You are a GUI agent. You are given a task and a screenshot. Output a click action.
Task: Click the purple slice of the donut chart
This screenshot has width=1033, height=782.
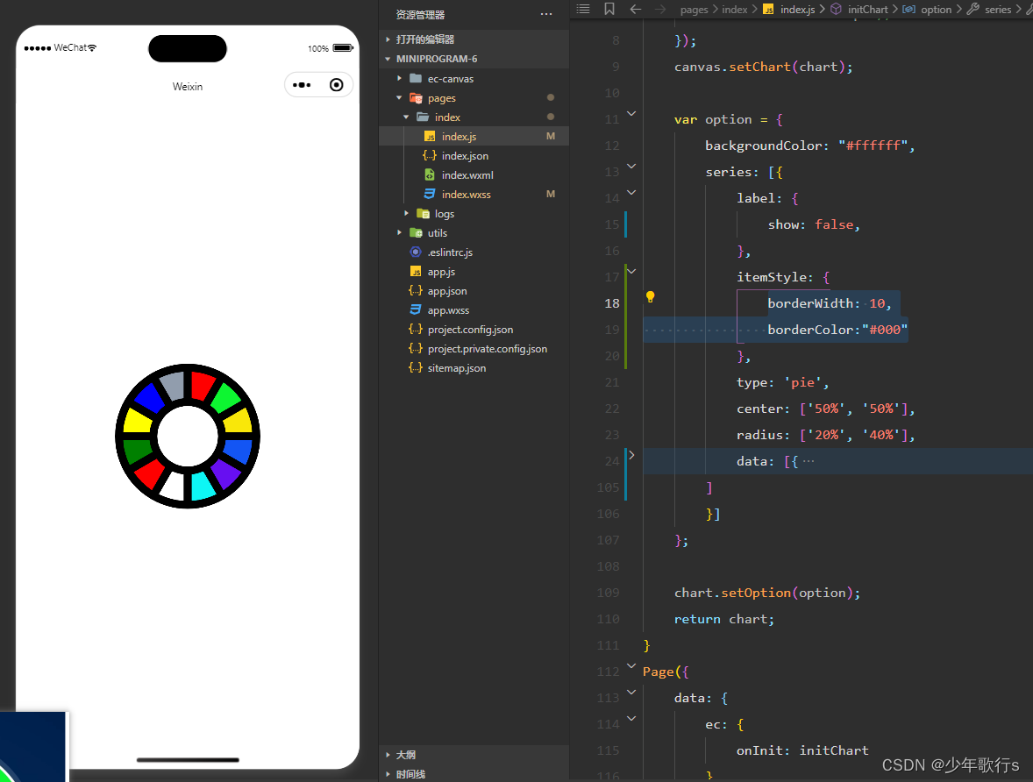coord(226,473)
